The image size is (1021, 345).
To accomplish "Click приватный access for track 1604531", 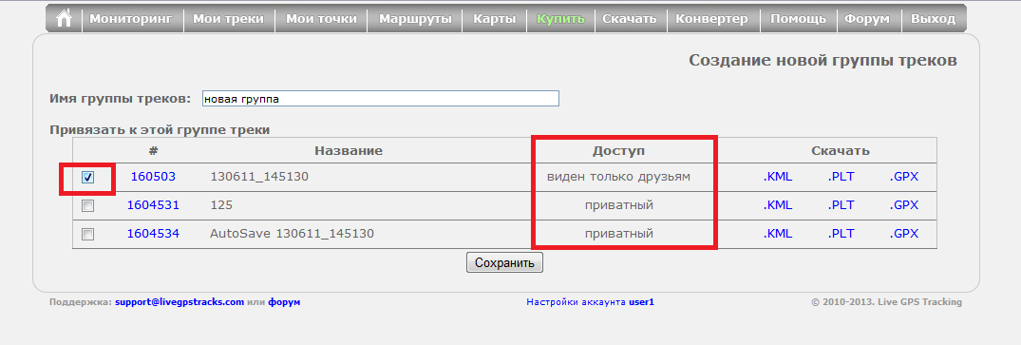I will (618, 204).
